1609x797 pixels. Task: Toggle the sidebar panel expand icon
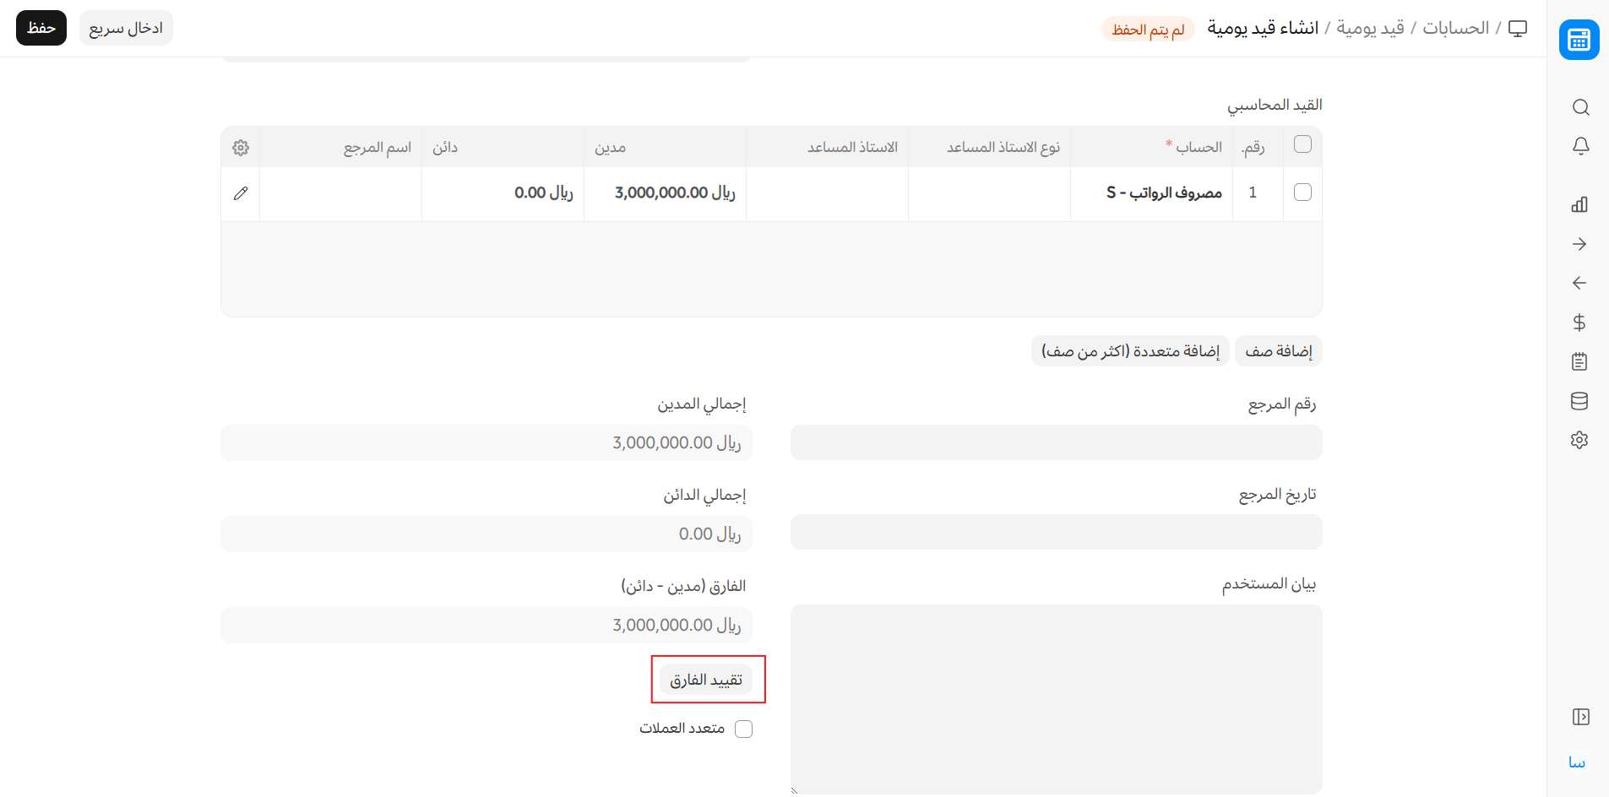click(1580, 717)
